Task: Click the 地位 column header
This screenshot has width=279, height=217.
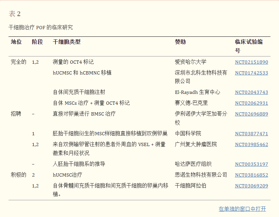Action: pyautogui.click(x=16, y=42)
